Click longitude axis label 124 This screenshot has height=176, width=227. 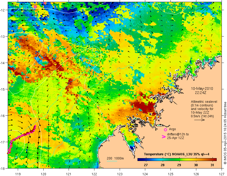coord(145,174)
